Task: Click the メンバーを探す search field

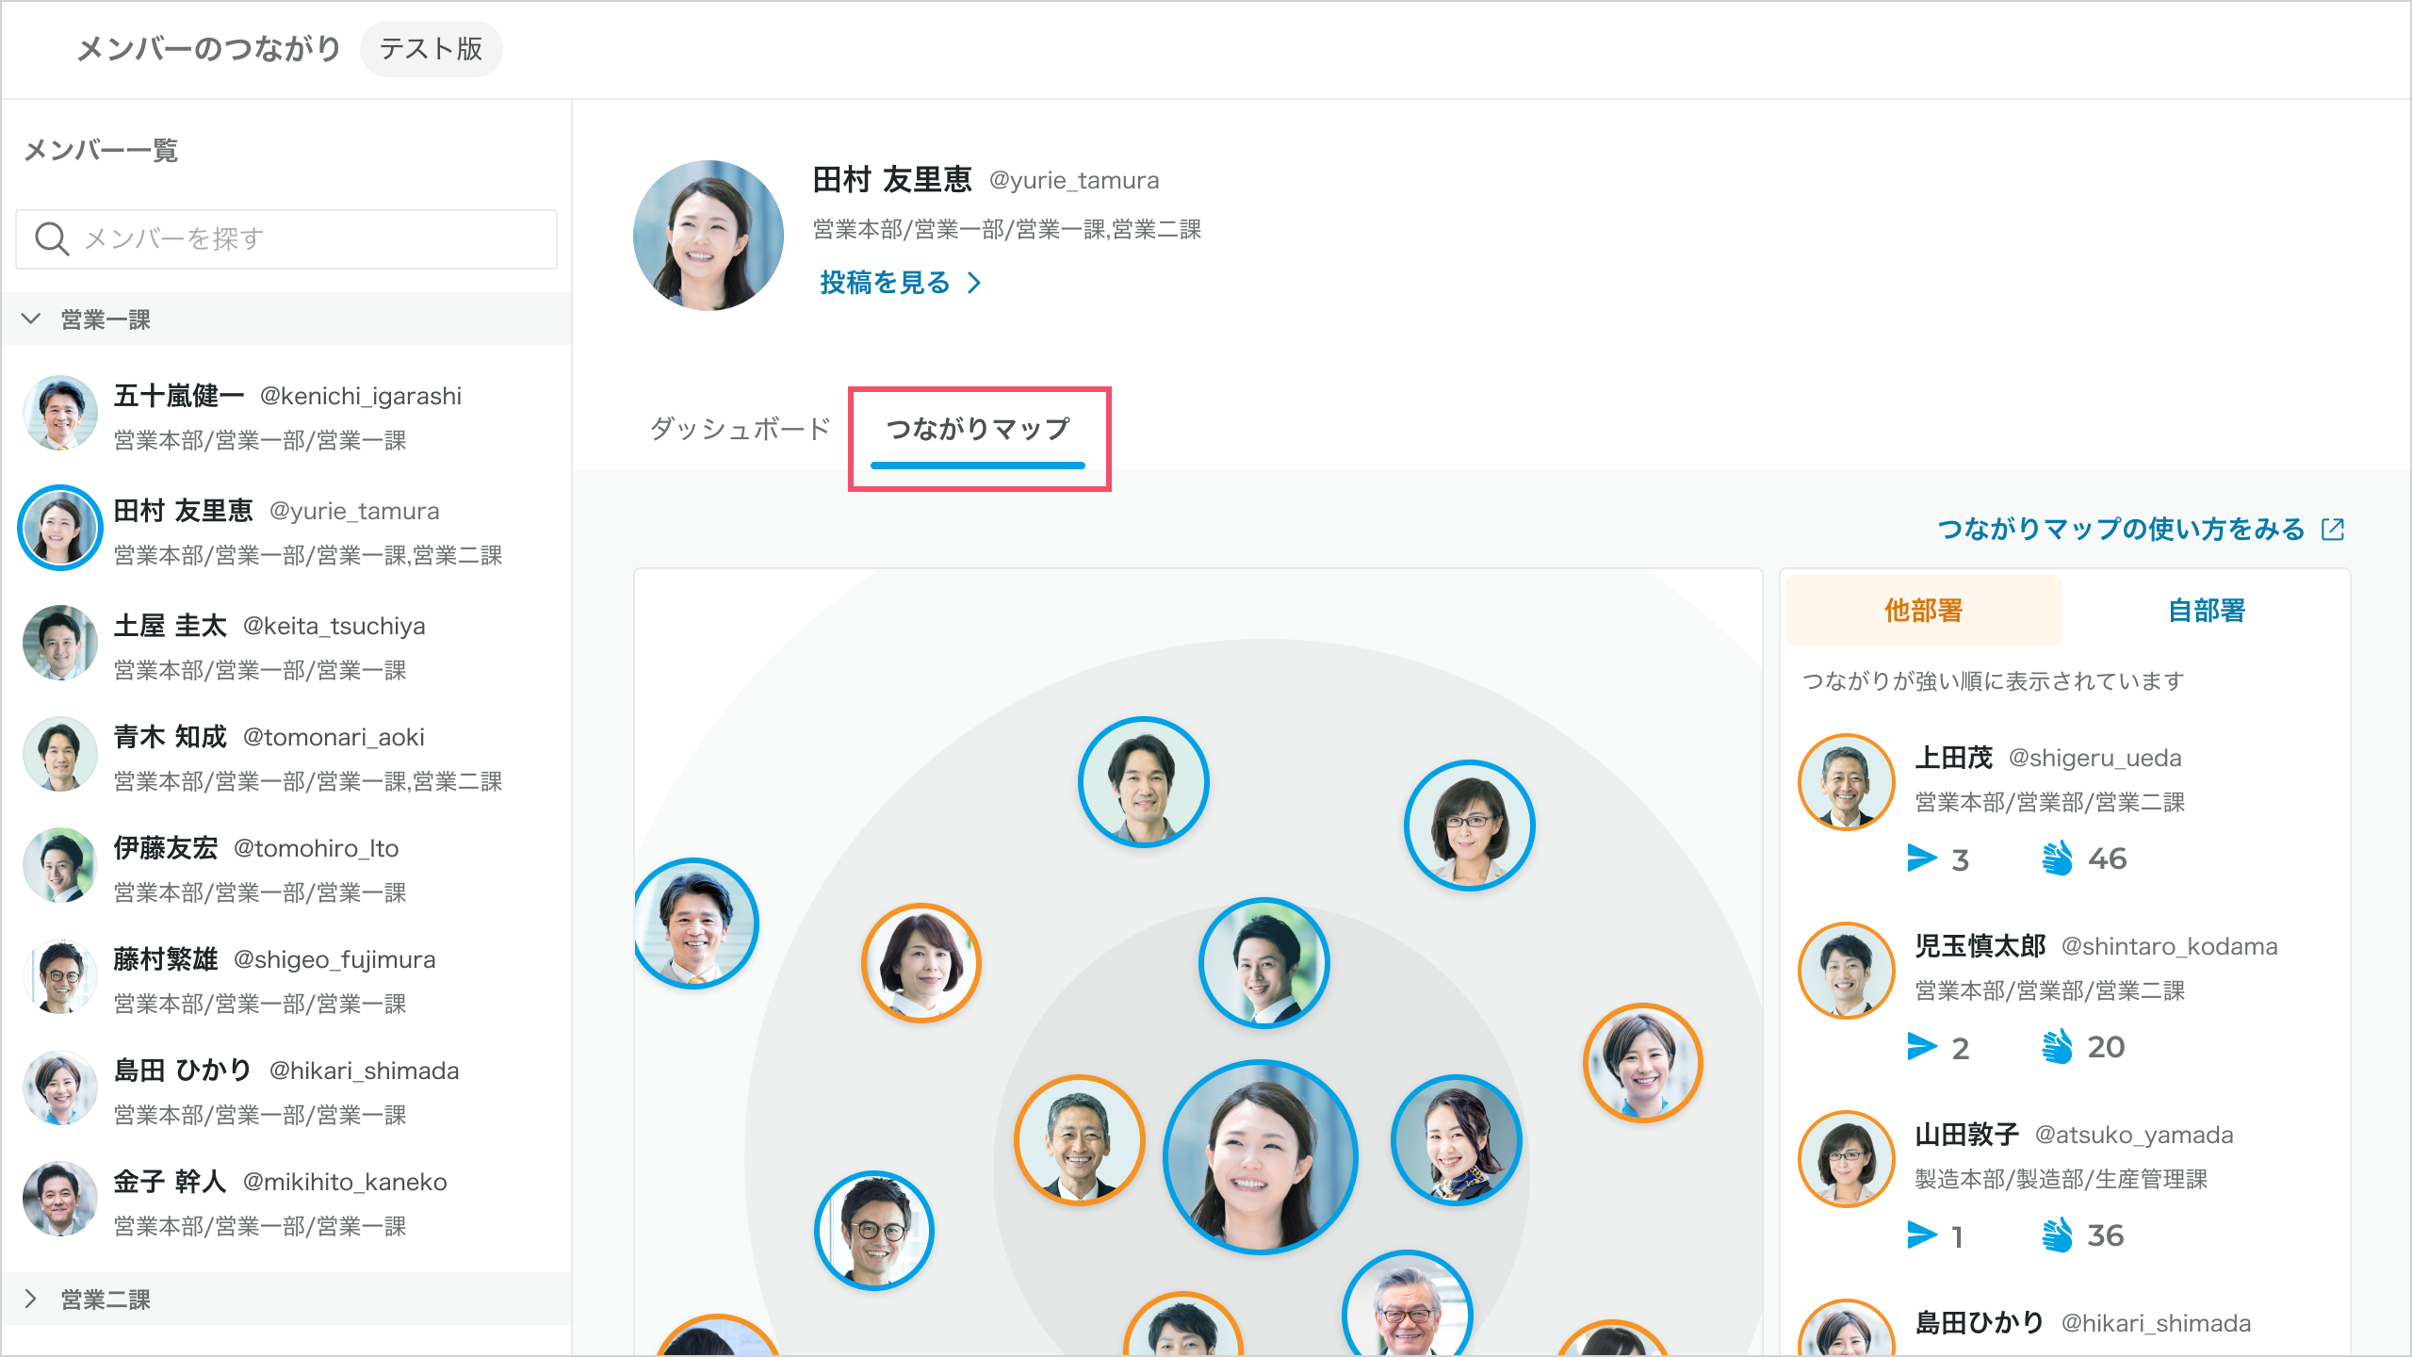Action: pyautogui.click(x=286, y=239)
